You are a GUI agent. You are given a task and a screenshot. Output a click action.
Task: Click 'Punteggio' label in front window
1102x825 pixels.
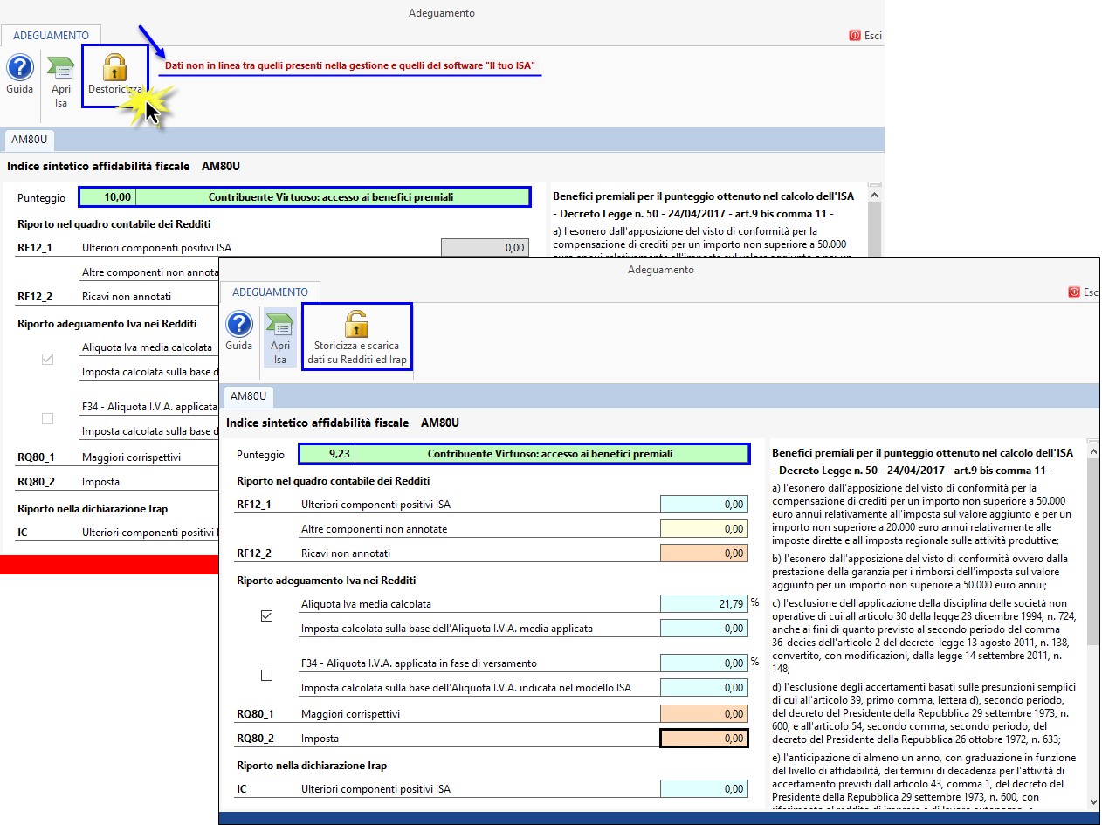[x=260, y=454]
